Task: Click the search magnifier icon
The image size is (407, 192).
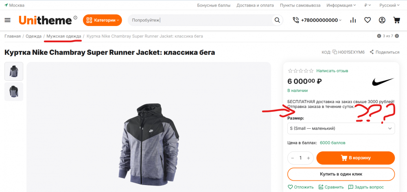Action: tap(277, 20)
